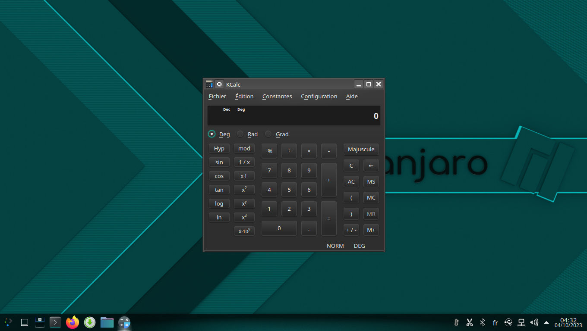Select the Deg angle mode radio button
Viewport: 587px width, 331px height.
click(219, 134)
